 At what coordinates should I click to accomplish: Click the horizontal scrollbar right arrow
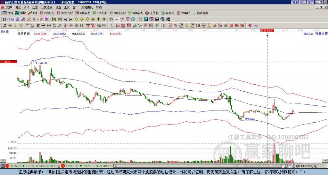pos(286,166)
